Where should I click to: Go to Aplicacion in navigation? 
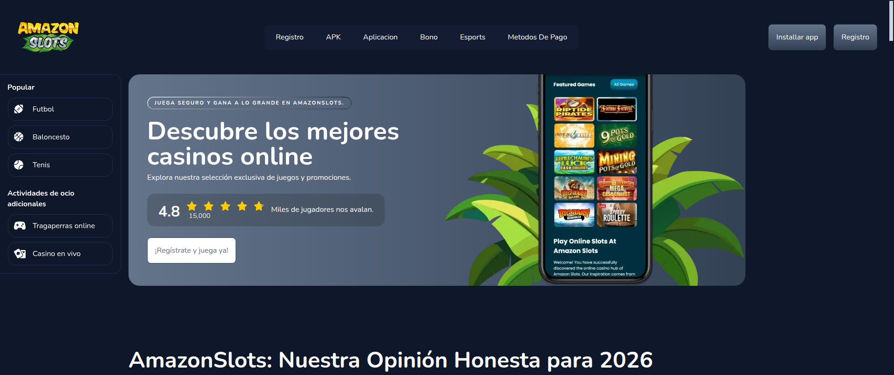coord(380,37)
